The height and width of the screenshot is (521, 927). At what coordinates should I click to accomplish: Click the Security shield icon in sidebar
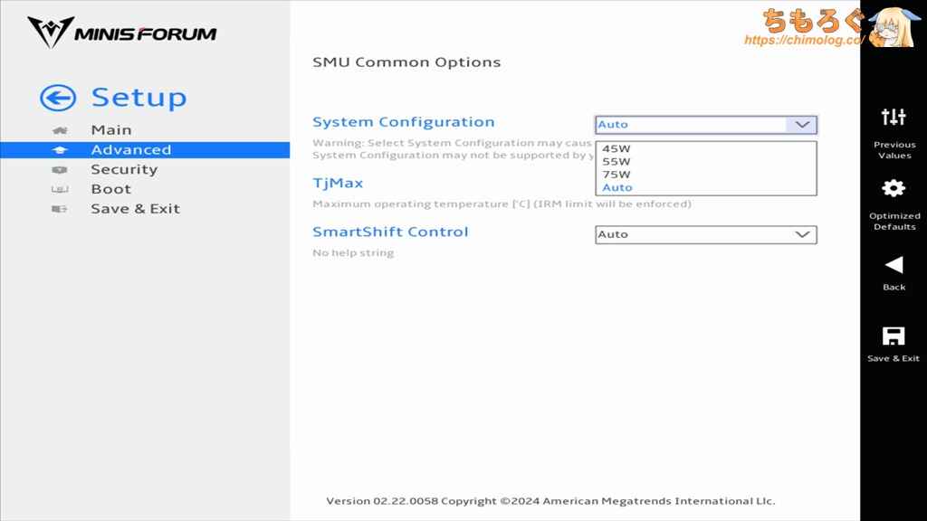tap(60, 170)
